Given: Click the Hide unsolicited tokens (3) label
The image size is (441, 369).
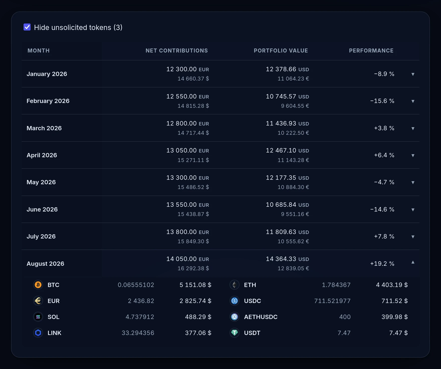Looking at the screenshot, I should pos(78,27).
